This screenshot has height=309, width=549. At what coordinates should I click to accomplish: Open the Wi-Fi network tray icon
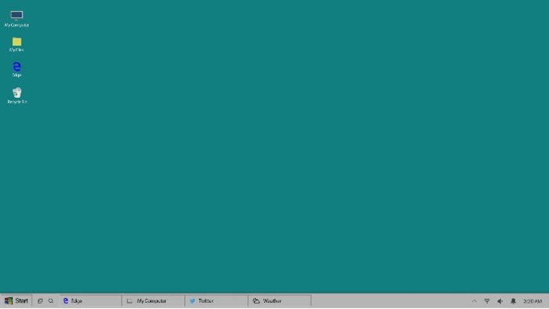[487, 301]
